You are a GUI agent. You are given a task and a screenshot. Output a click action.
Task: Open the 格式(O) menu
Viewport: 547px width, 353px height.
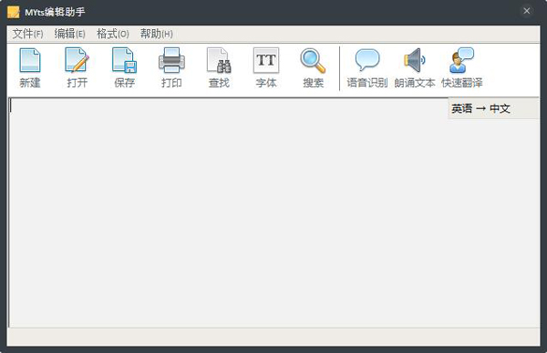click(x=113, y=34)
